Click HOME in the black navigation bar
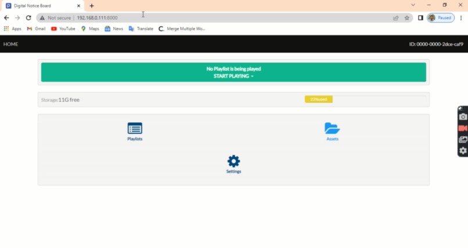 (x=11, y=44)
